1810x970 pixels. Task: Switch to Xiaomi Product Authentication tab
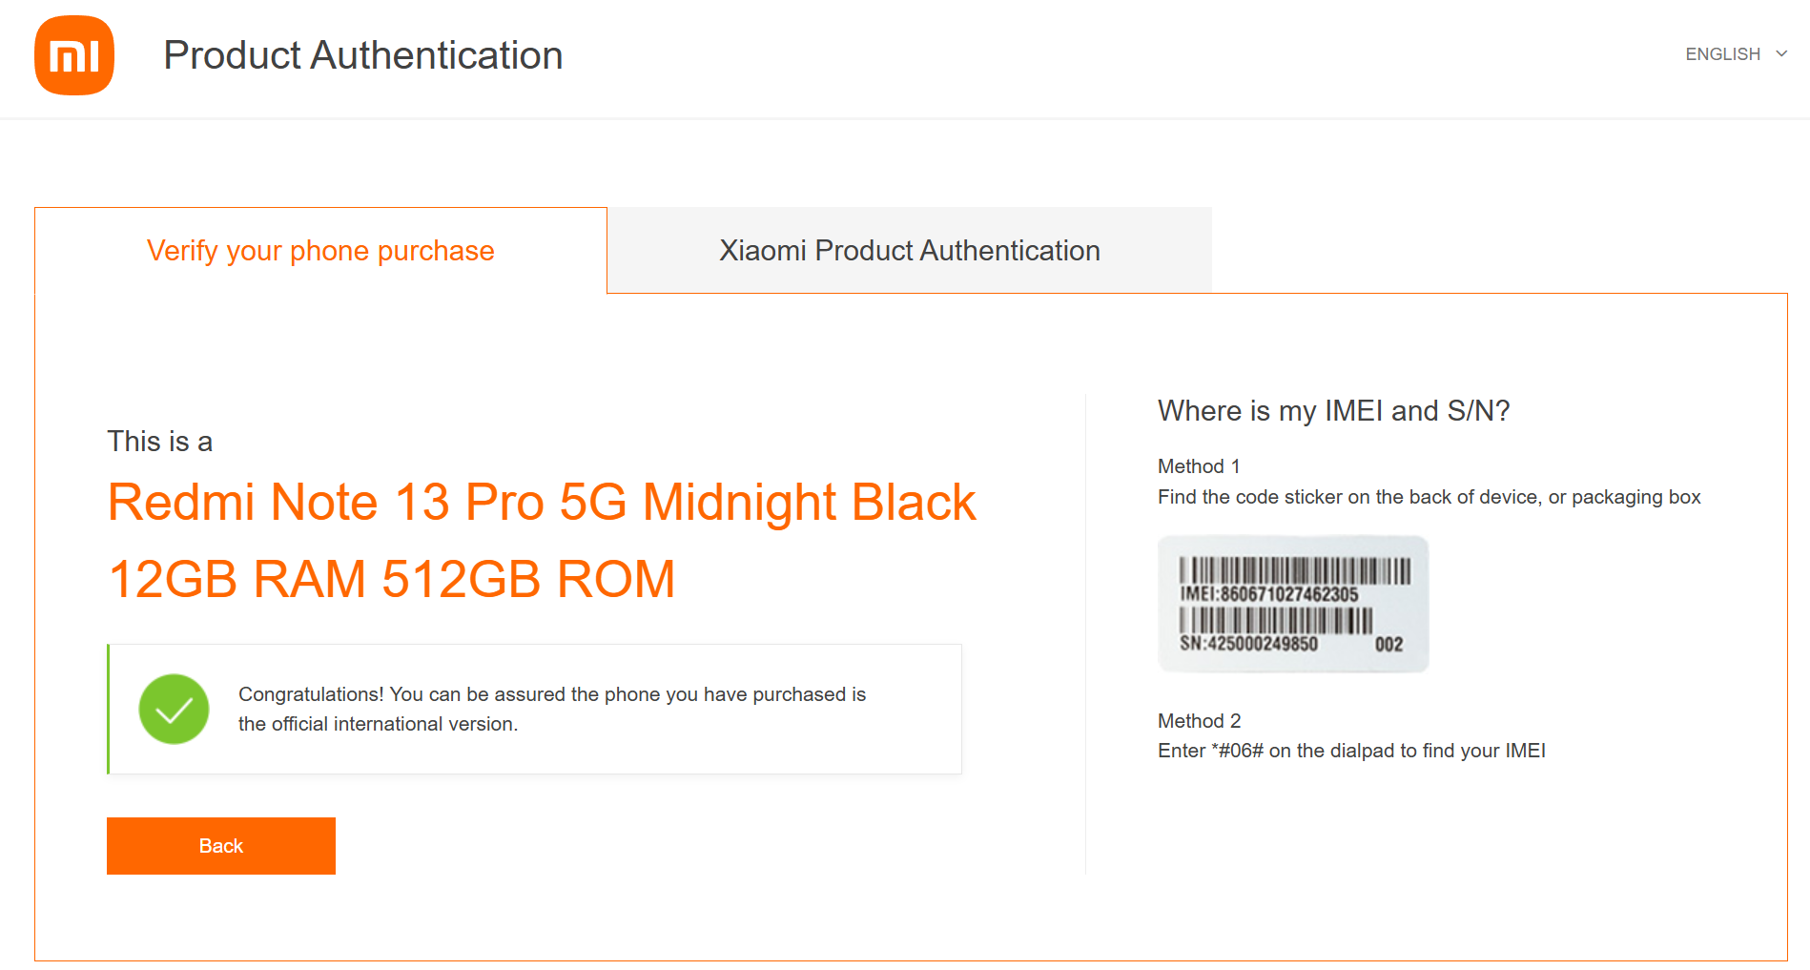click(x=909, y=251)
